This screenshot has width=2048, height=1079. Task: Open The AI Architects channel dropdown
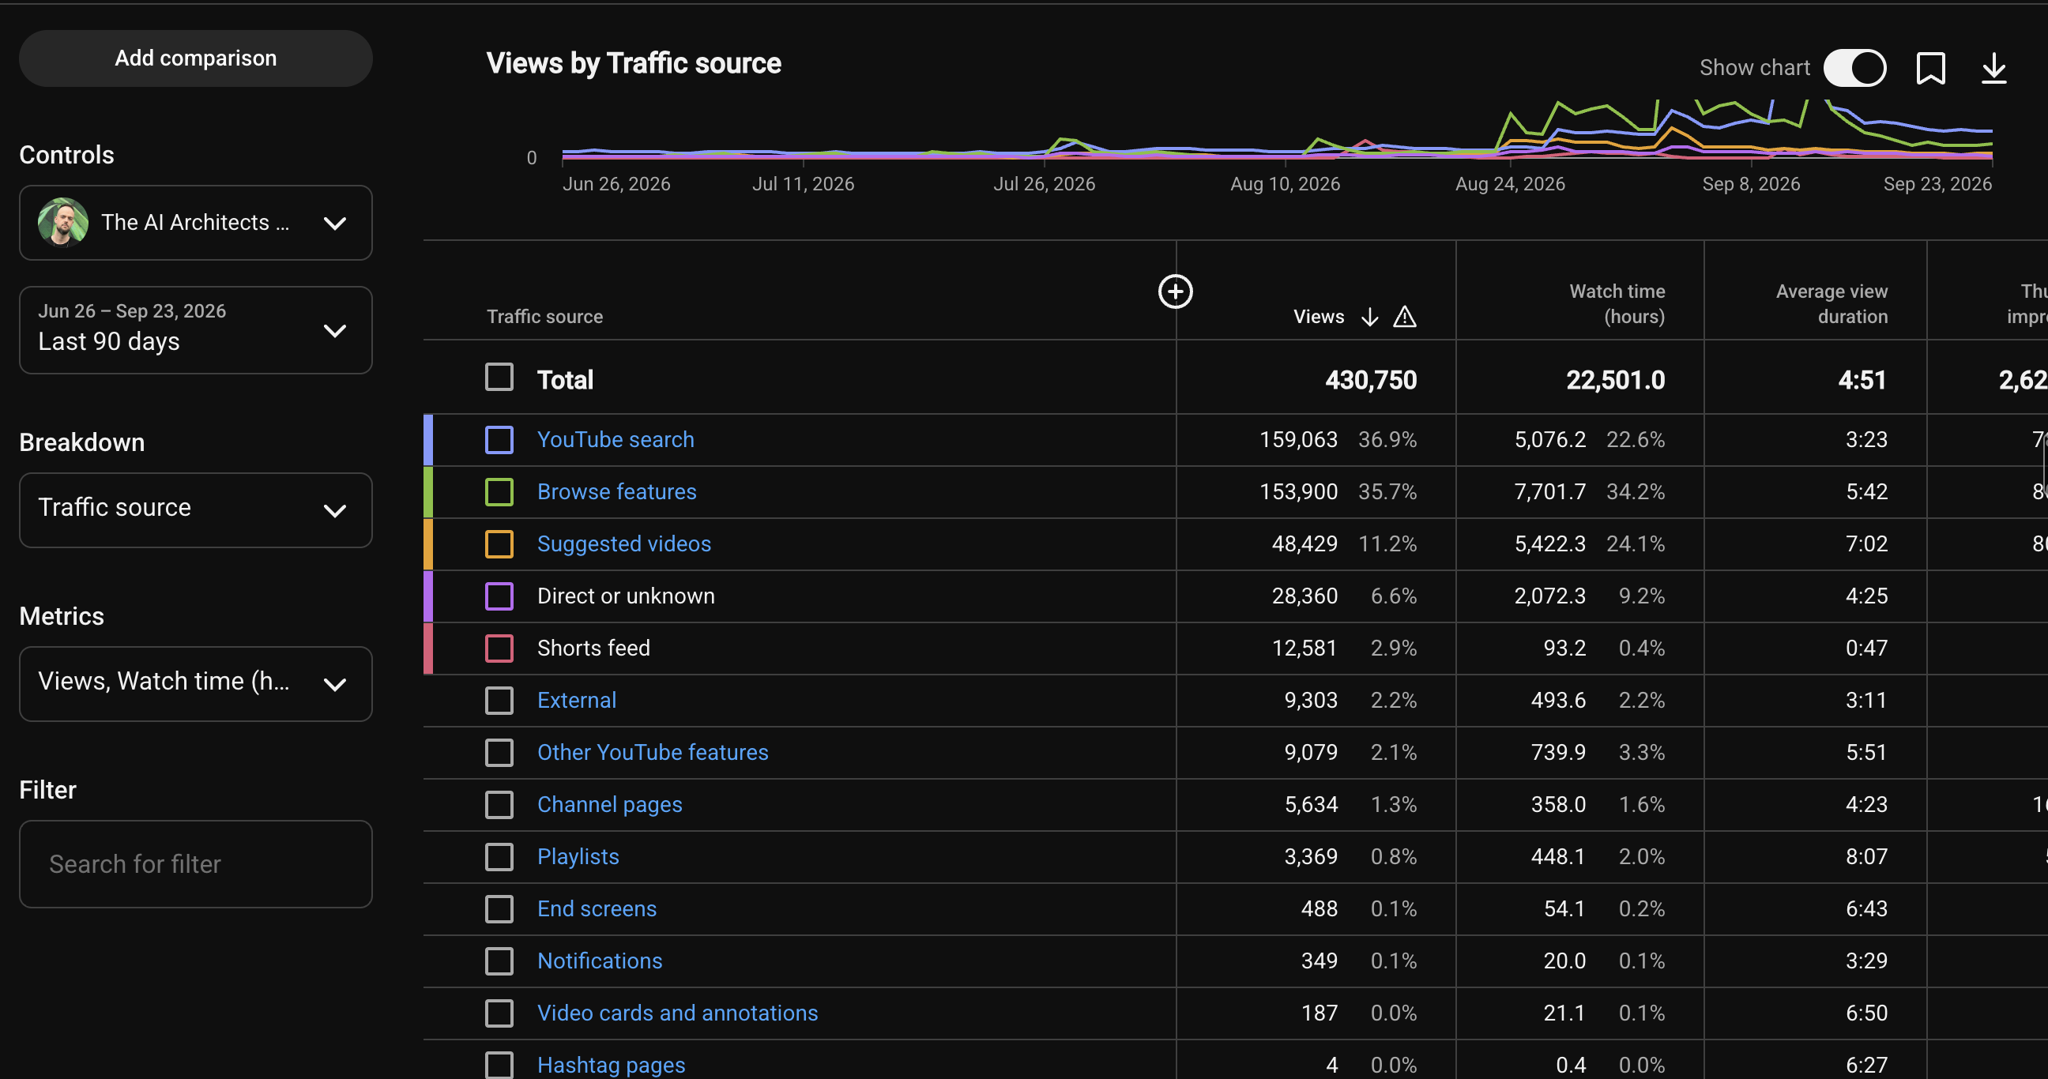coord(196,223)
